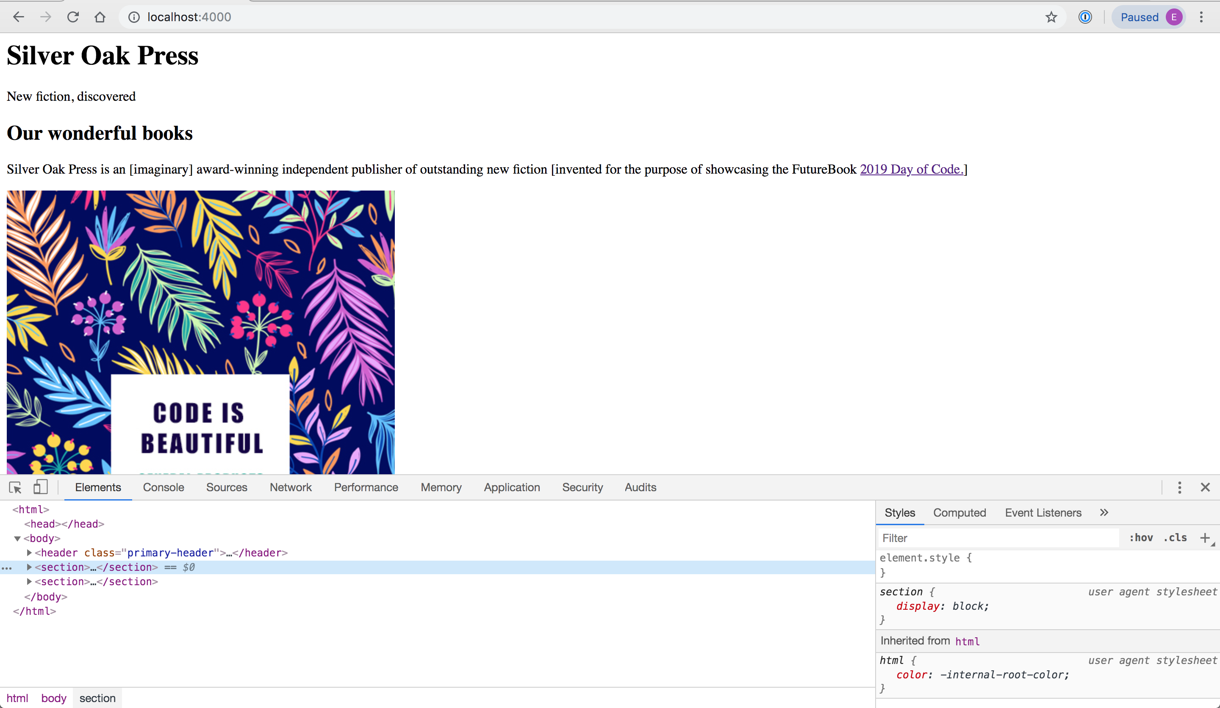Select the closing html tag row
This screenshot has height=708, width=1220.
click(x=34, y=611)
